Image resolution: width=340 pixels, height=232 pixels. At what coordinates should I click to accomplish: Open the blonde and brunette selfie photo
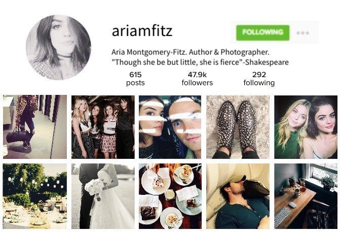tap(306, 127)
